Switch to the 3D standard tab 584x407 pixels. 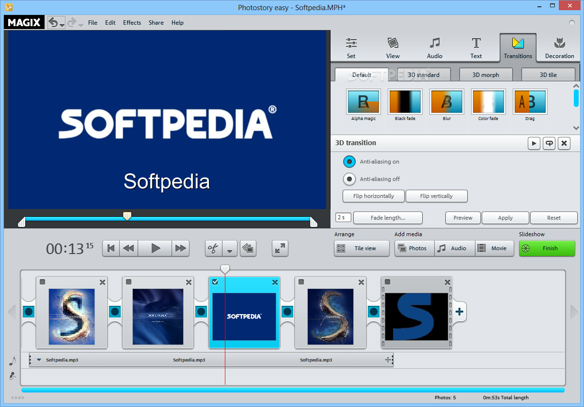tap(424, 75)
